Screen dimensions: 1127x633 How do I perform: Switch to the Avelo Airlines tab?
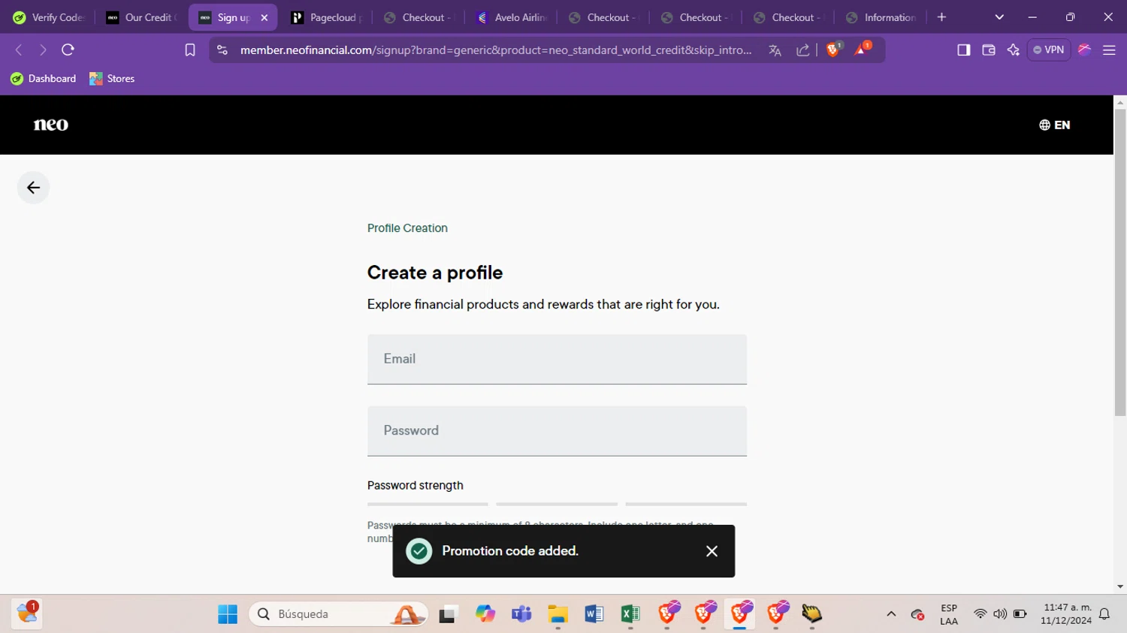(x=512, y=17)
